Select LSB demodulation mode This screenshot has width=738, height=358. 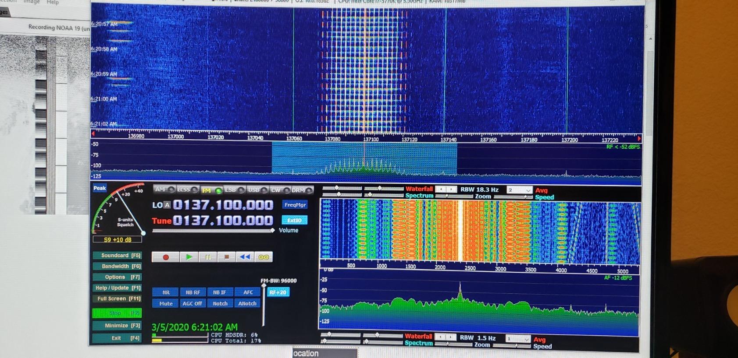234,190
